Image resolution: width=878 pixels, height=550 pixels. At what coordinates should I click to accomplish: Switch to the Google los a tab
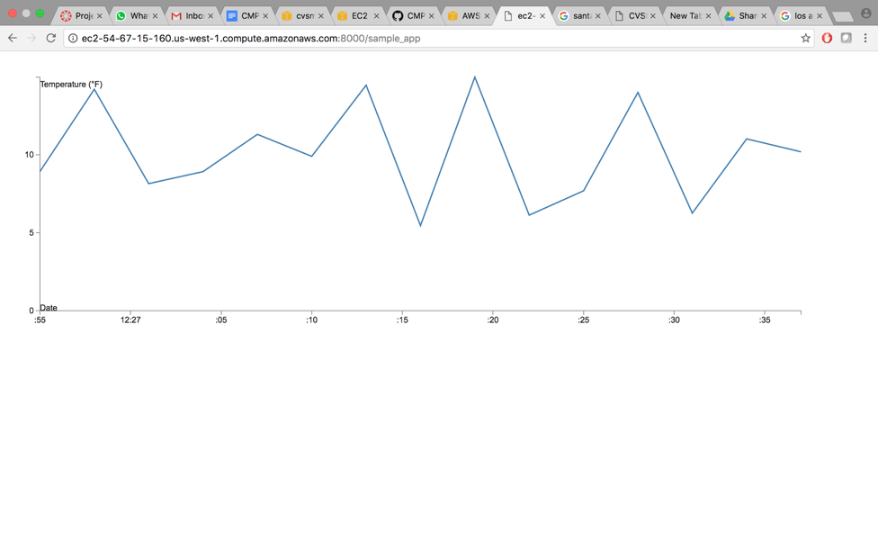(800, 15)
